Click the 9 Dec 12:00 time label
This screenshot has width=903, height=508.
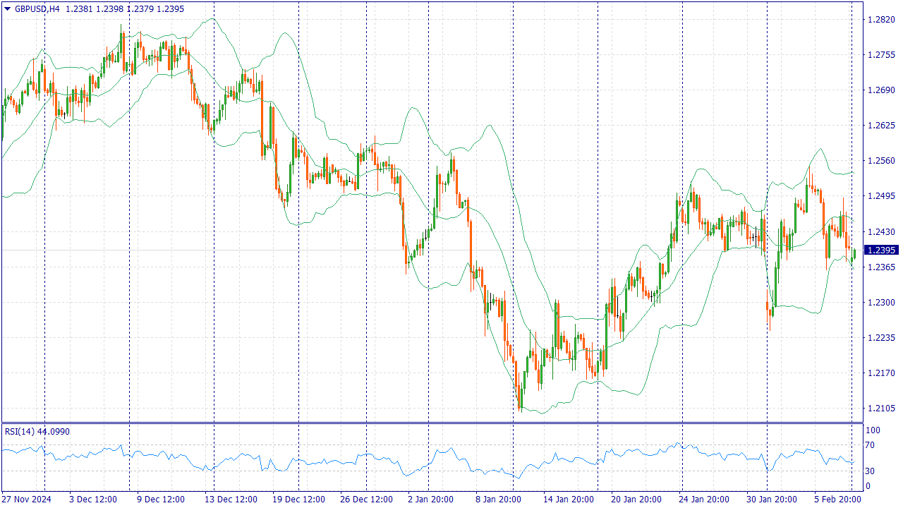[x=161, y=500]
